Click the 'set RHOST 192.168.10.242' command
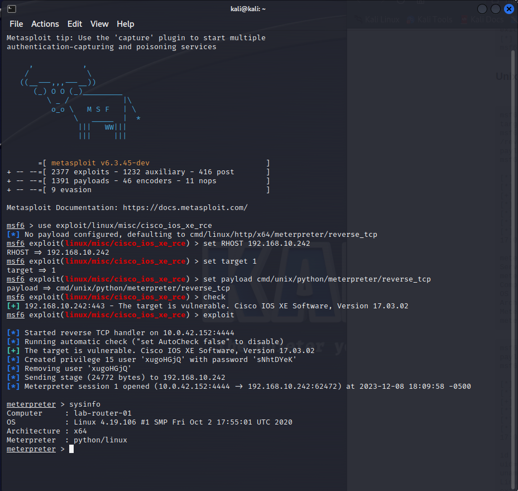Viewport: 518px width, 491px height. (257, 244)
